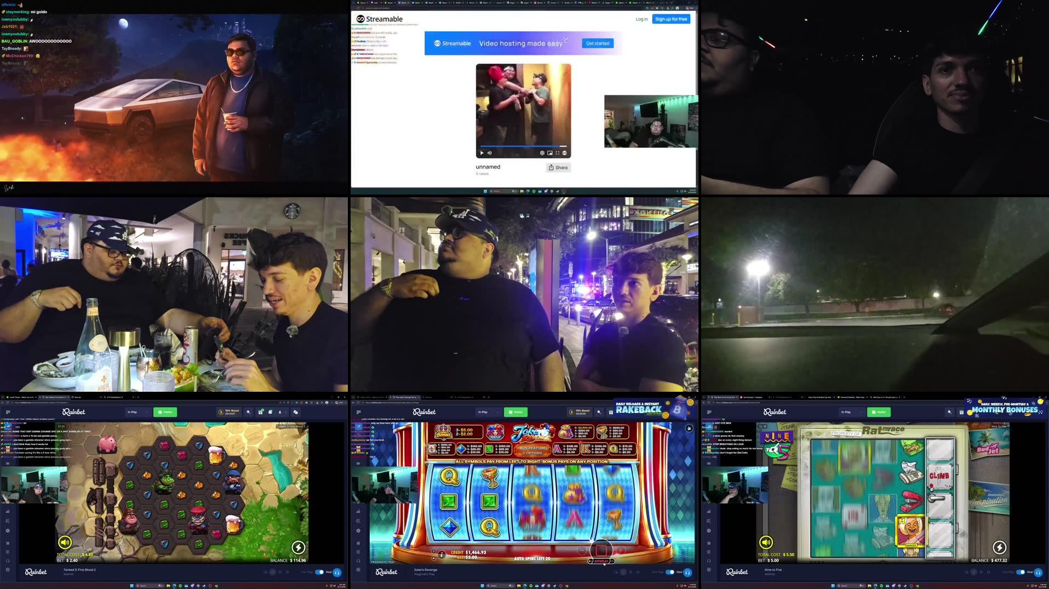Click Autoplay button in Joker's Revenge
Viewport: 1049px width, 589px height.
tap(601, 561)
